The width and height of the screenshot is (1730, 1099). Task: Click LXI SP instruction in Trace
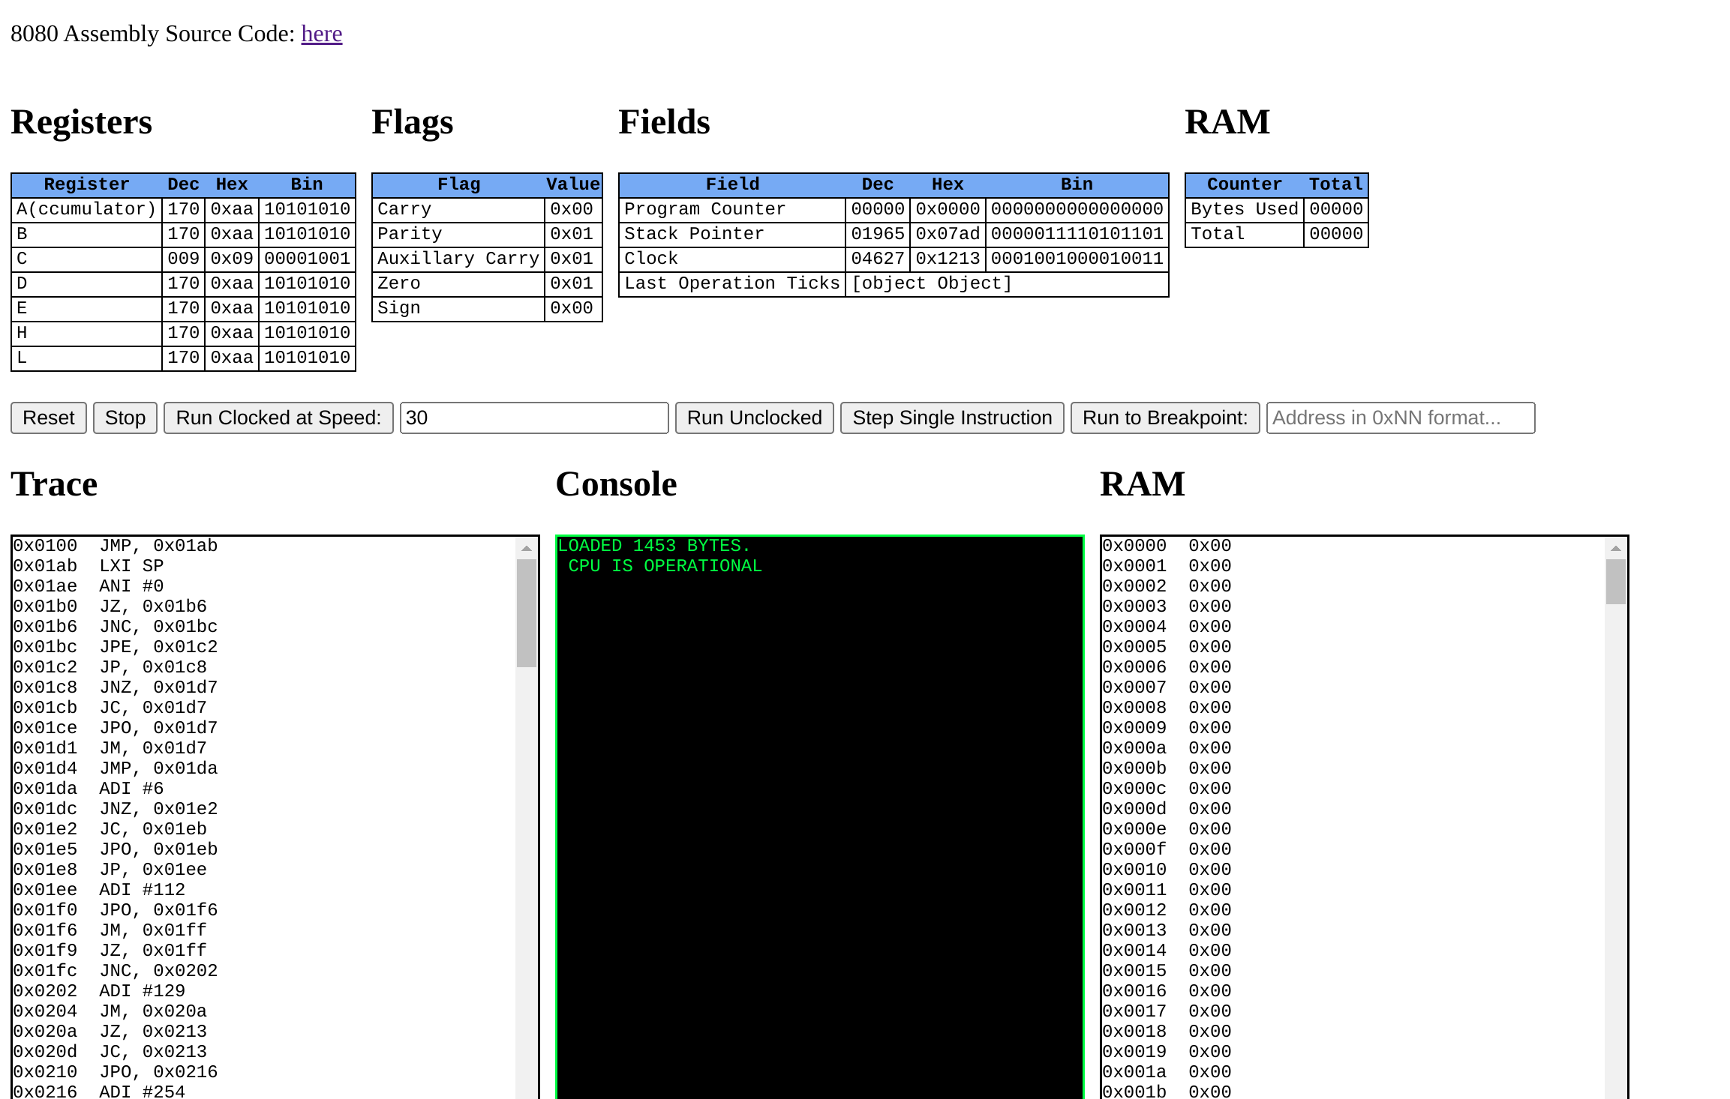132,563
